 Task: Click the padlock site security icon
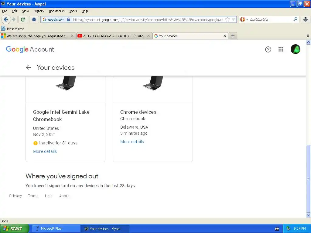(x=68, y=19)
